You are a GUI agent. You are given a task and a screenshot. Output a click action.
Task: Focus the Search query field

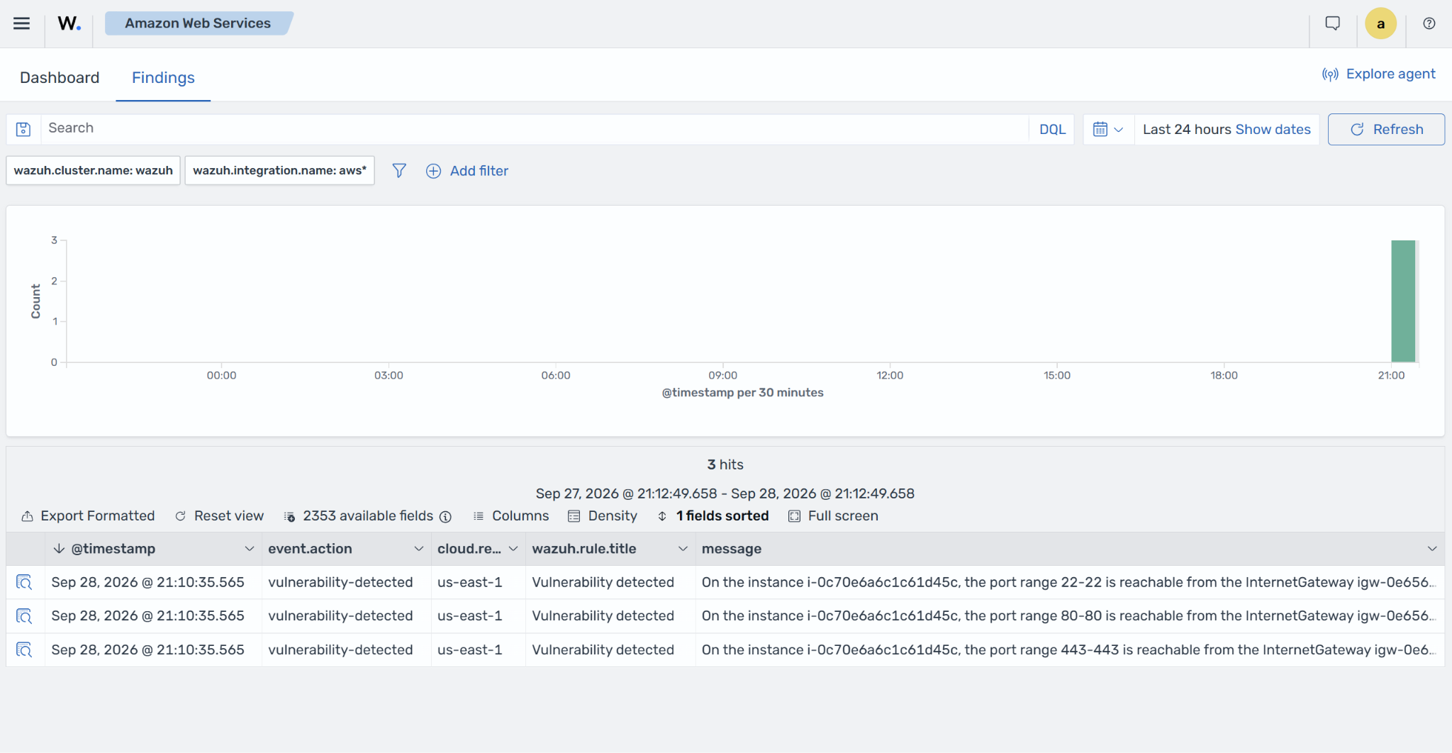(x=535, y=129)
